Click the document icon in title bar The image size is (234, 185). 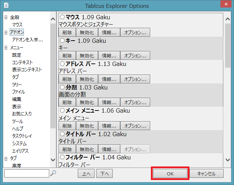coord(6,6)
